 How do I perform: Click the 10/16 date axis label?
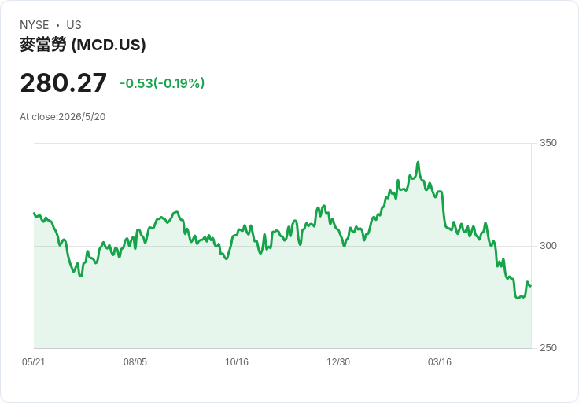(x=237, y=361)
